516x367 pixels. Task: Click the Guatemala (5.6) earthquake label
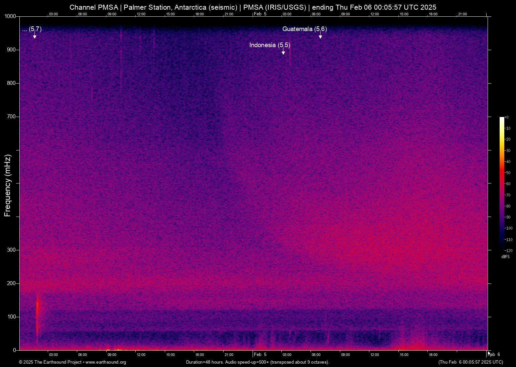304,29
